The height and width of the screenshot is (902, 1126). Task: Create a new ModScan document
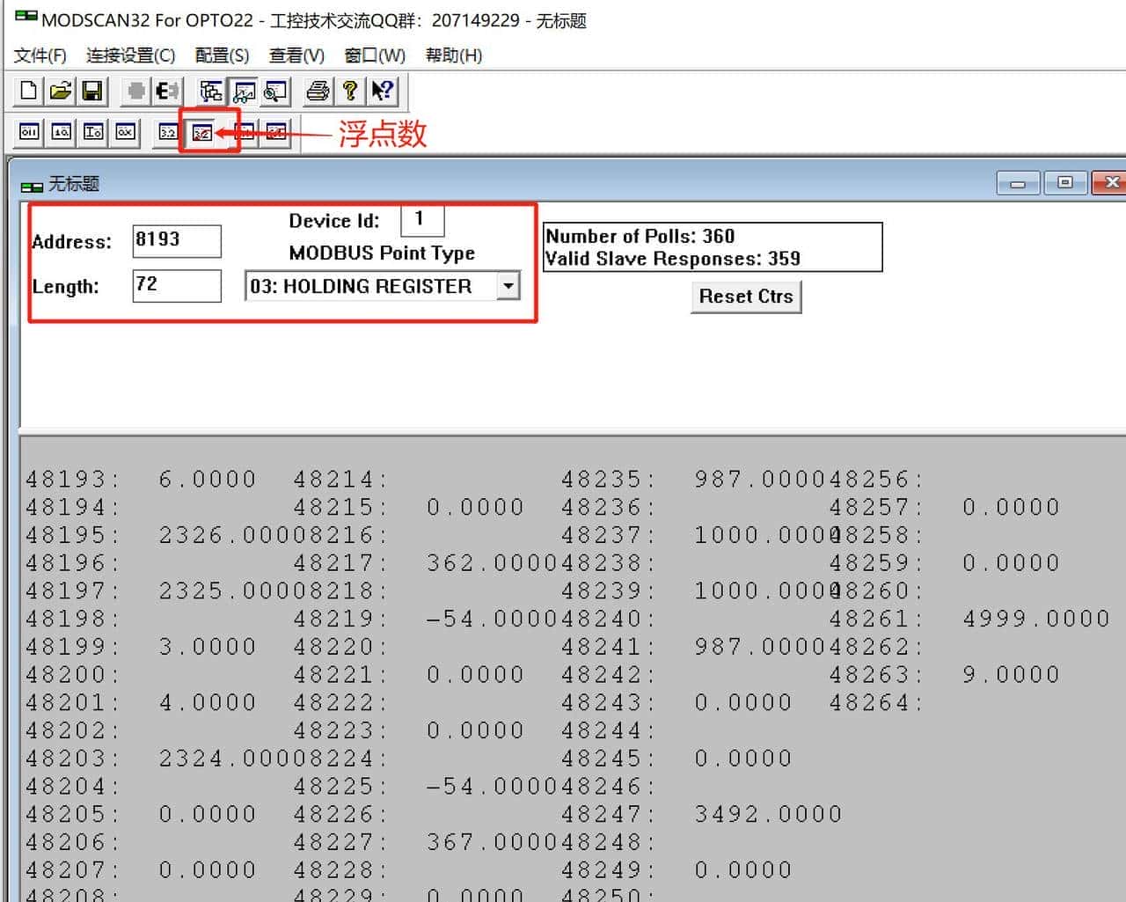[29, 91]
